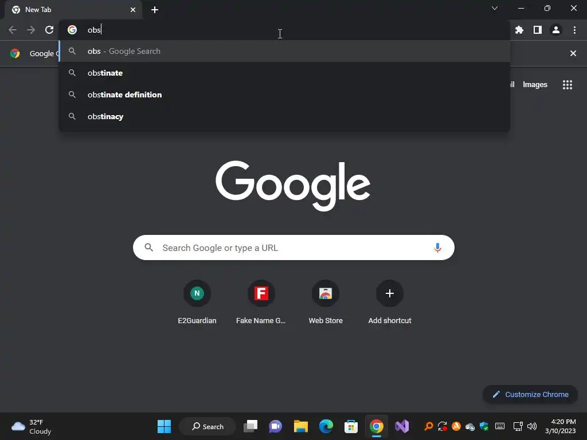Open Microsoft Store from taskbar
Image resolution: width=587 pixels, height=440 pixels.
(351, 426)
